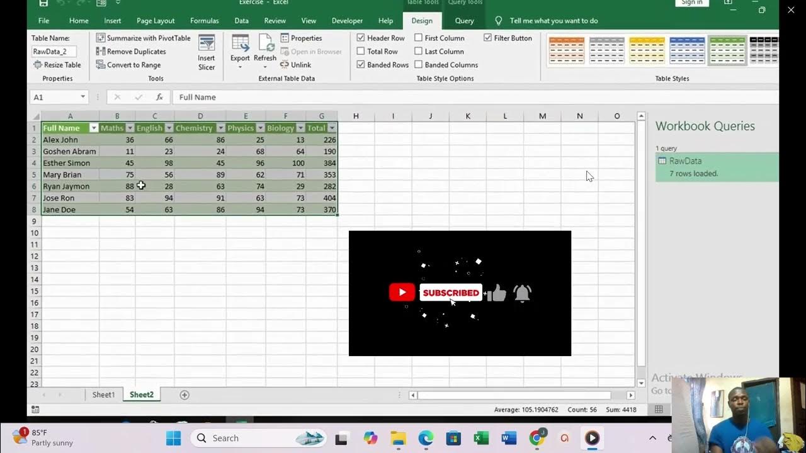The image size is (806, 453).
Task: Open File Explorer from taskbar
Action: (x=398, y=438)
